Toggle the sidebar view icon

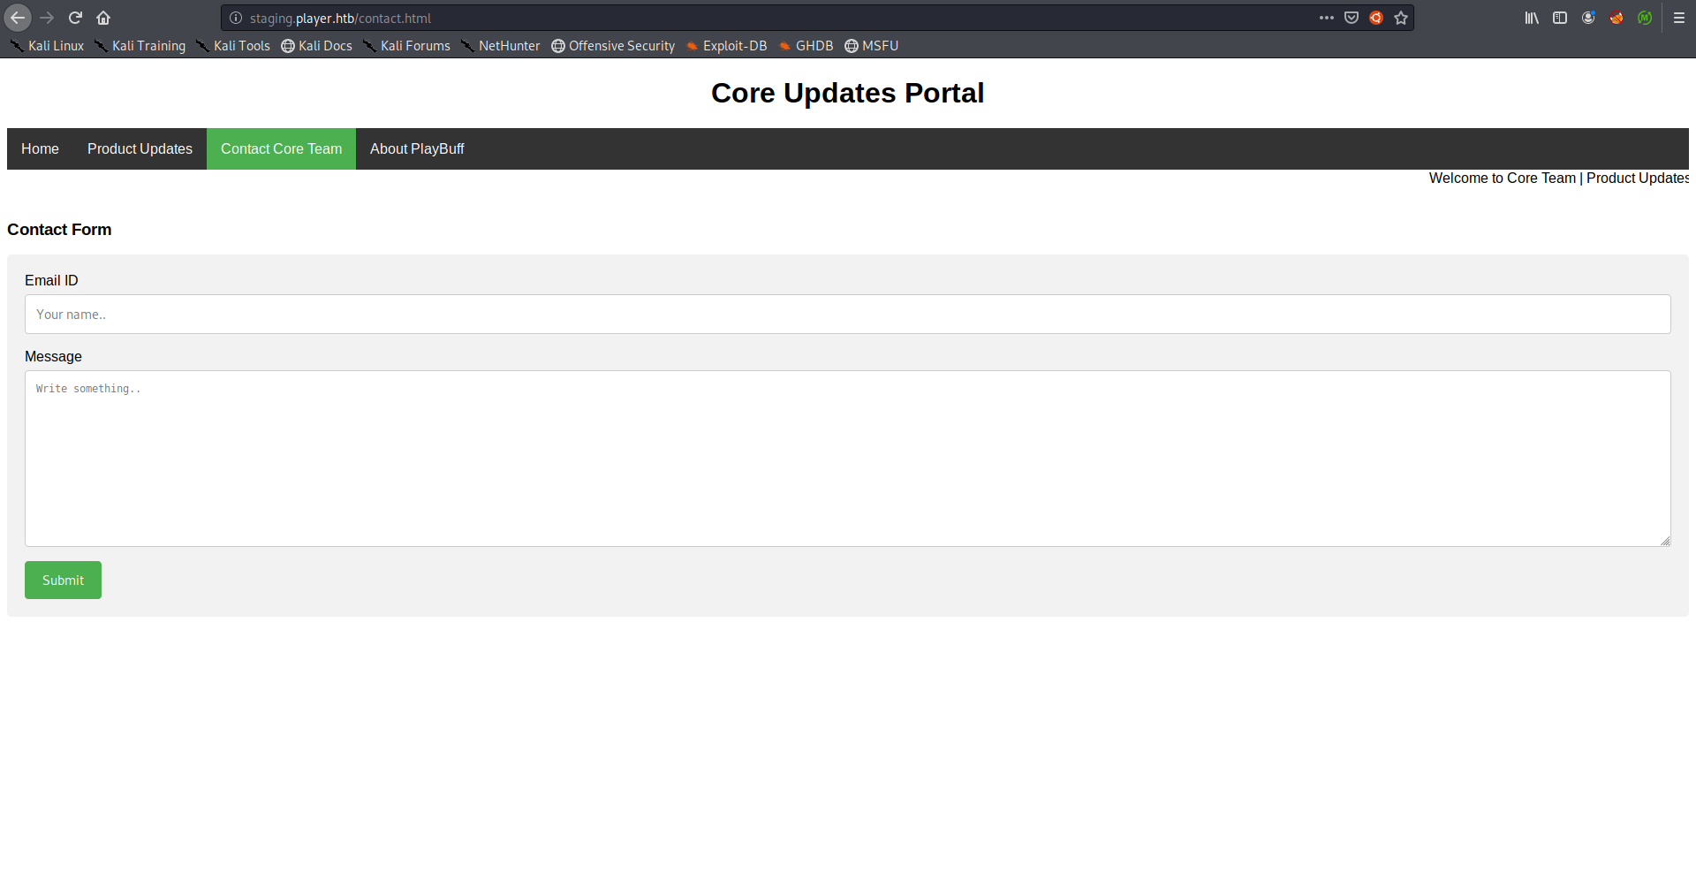(1560, 18)
